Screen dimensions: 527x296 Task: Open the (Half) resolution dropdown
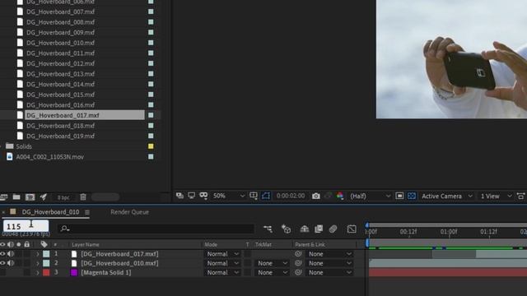(370, 196)
